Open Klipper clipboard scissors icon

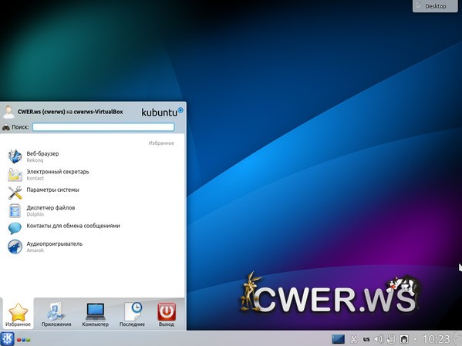tap(354, 339)
